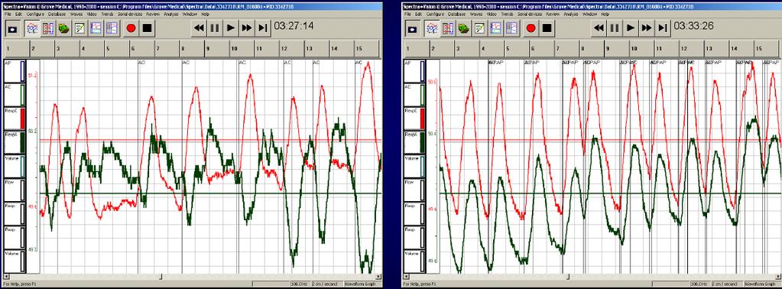Image resolution: width=782 pixels, height=289 pixels.
Task: Click the left scroll arrow in right window
Action: pos(406,277)
